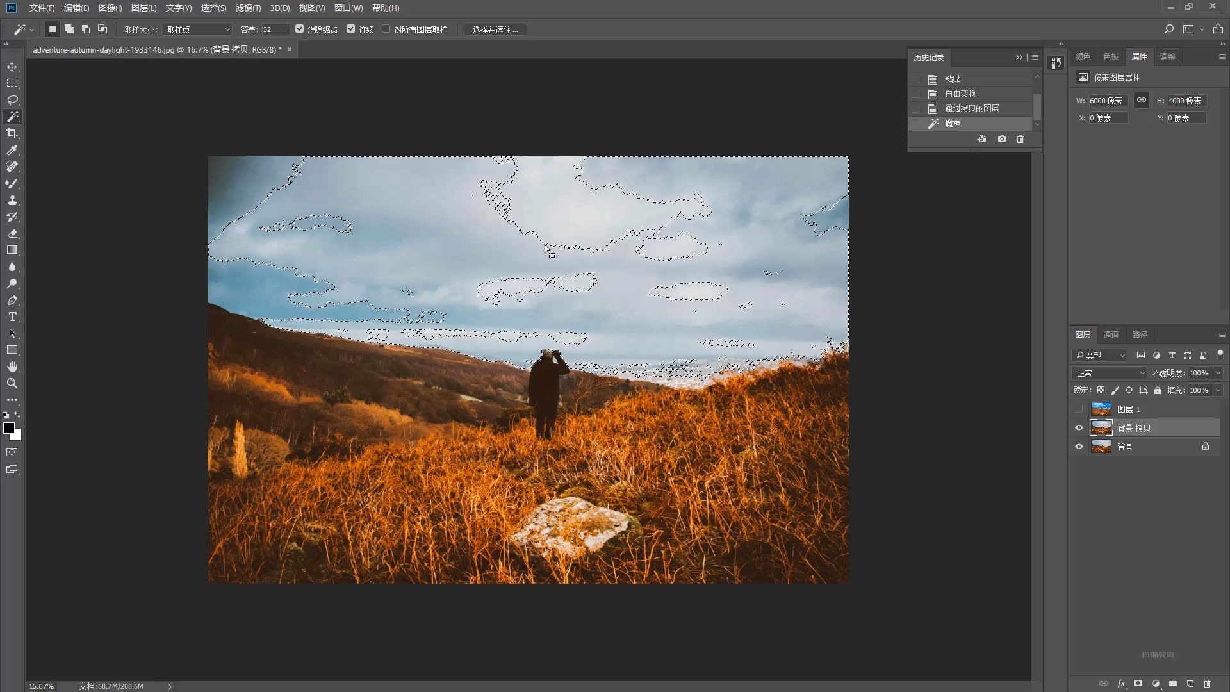The image size is (1230, 692).
Task: Toggle the 消除锯齿 anti-alias checkbox
Action: coord(299,29)
